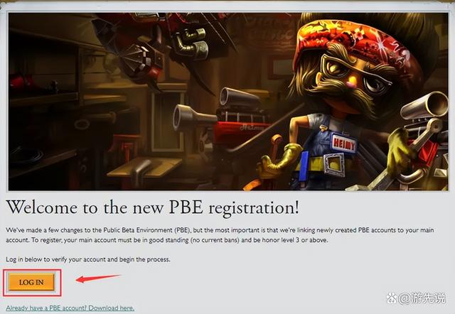Screen dimensions: 455x314
Task: Click the orange LOG IN button
Action: tap(31, 282)
